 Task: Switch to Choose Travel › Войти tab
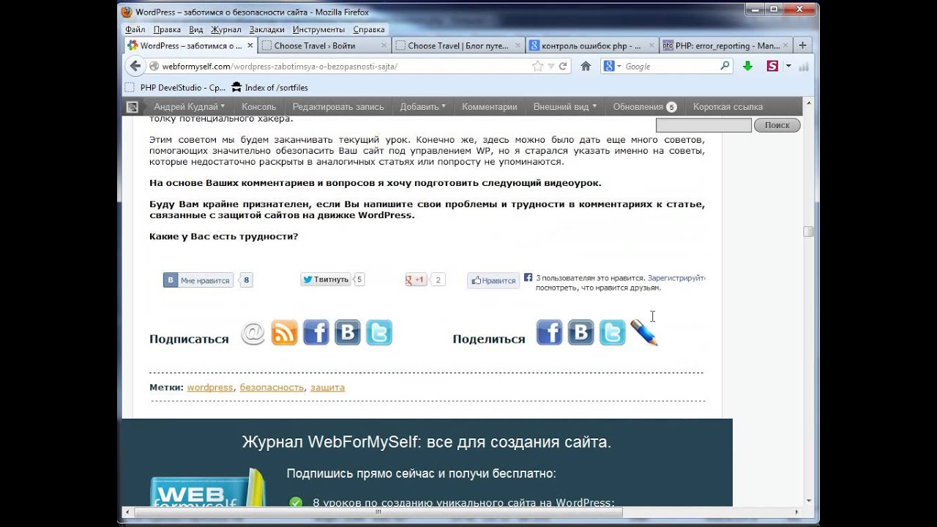pos(324,45)
